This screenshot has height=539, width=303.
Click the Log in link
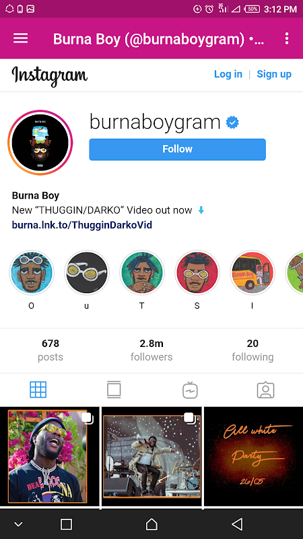[228, 74]
